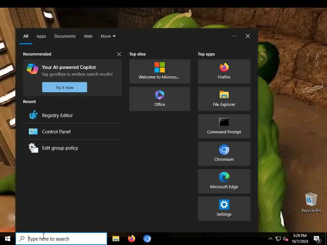The height and width of the screenshot is (245, 327).
Task: Switch to the Web tab
Action: (88, 36)
